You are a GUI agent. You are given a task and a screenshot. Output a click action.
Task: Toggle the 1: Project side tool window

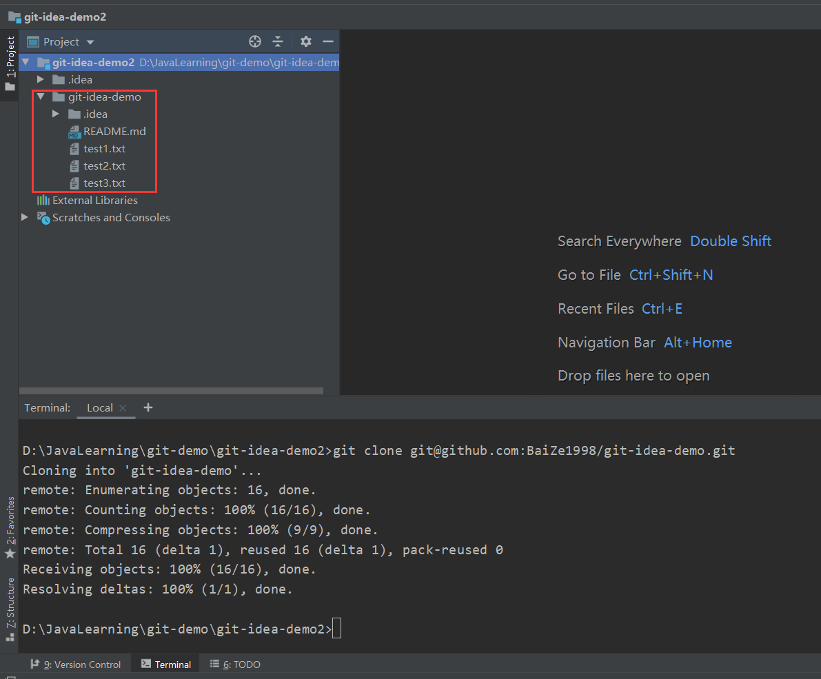click(10, 63)
